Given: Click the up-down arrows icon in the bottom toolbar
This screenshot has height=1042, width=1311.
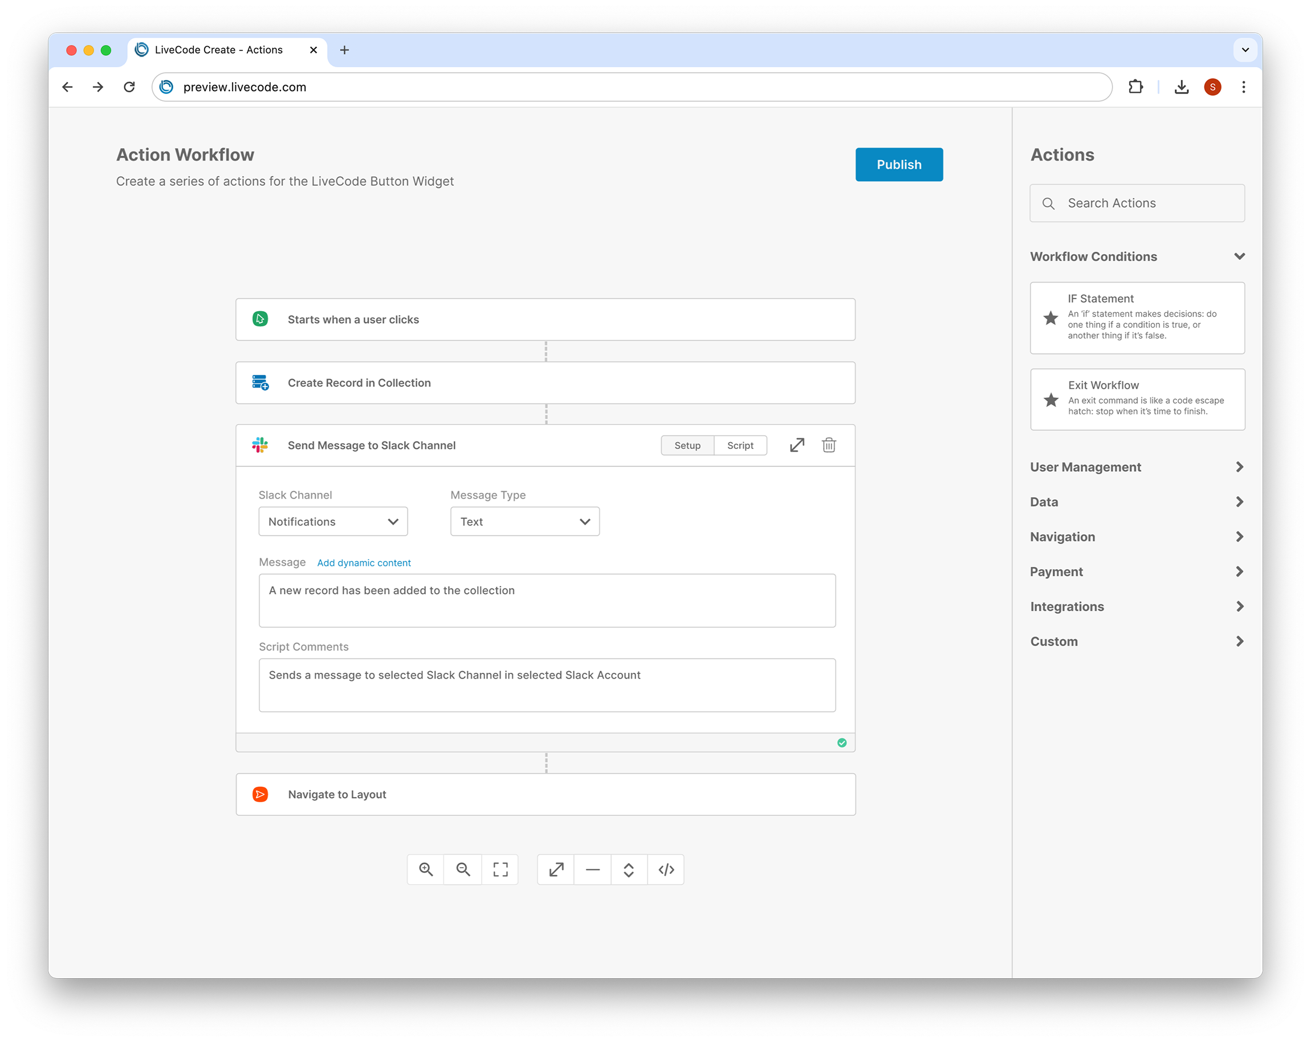Looking at the screenshot, I should 629,869.
